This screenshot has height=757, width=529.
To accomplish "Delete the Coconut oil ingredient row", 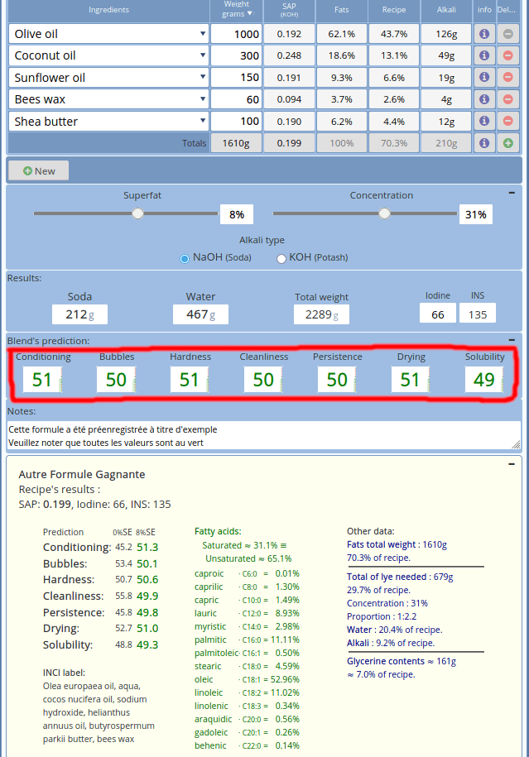I will tap(507, 55).
